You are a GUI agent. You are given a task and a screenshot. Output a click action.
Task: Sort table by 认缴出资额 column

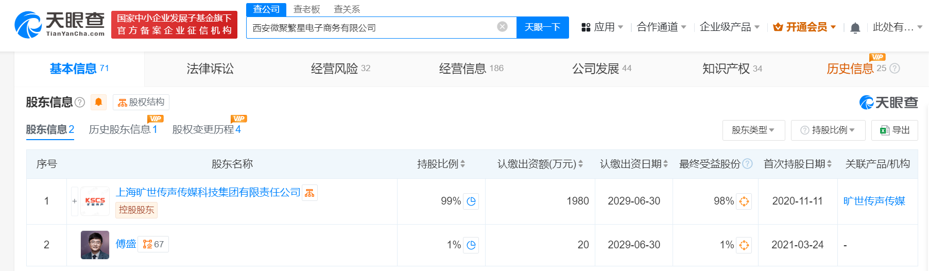[580, 164]
